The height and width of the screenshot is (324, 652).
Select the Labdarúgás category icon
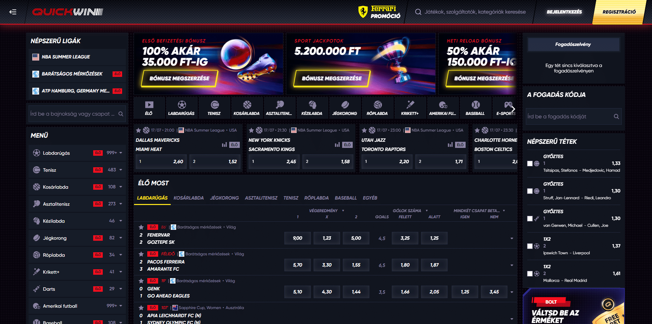click(182, 105)
